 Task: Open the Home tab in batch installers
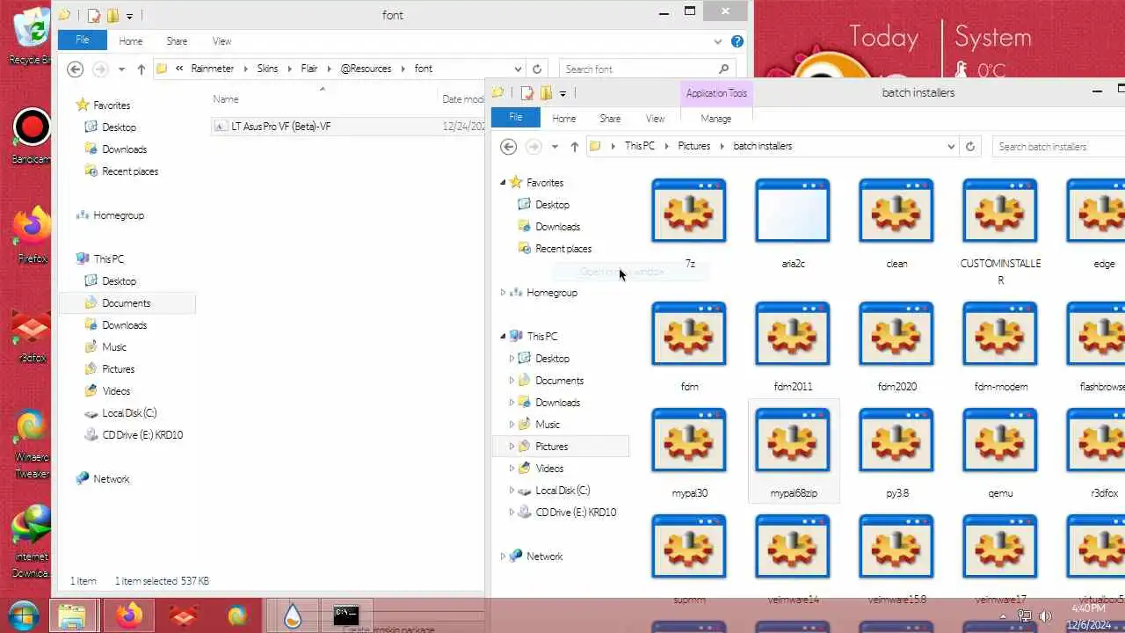(x=564, y=119)
